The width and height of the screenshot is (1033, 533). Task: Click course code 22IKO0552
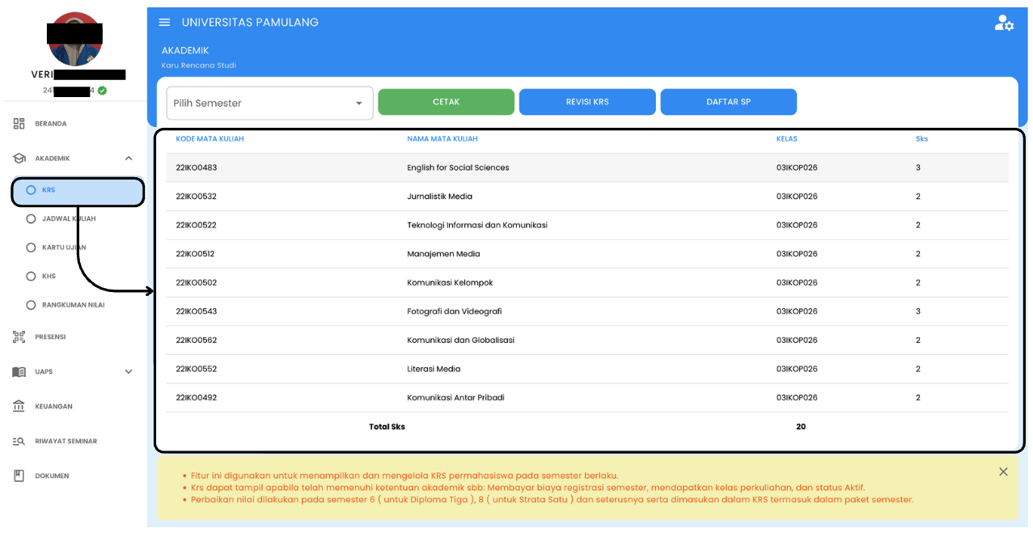196,369
